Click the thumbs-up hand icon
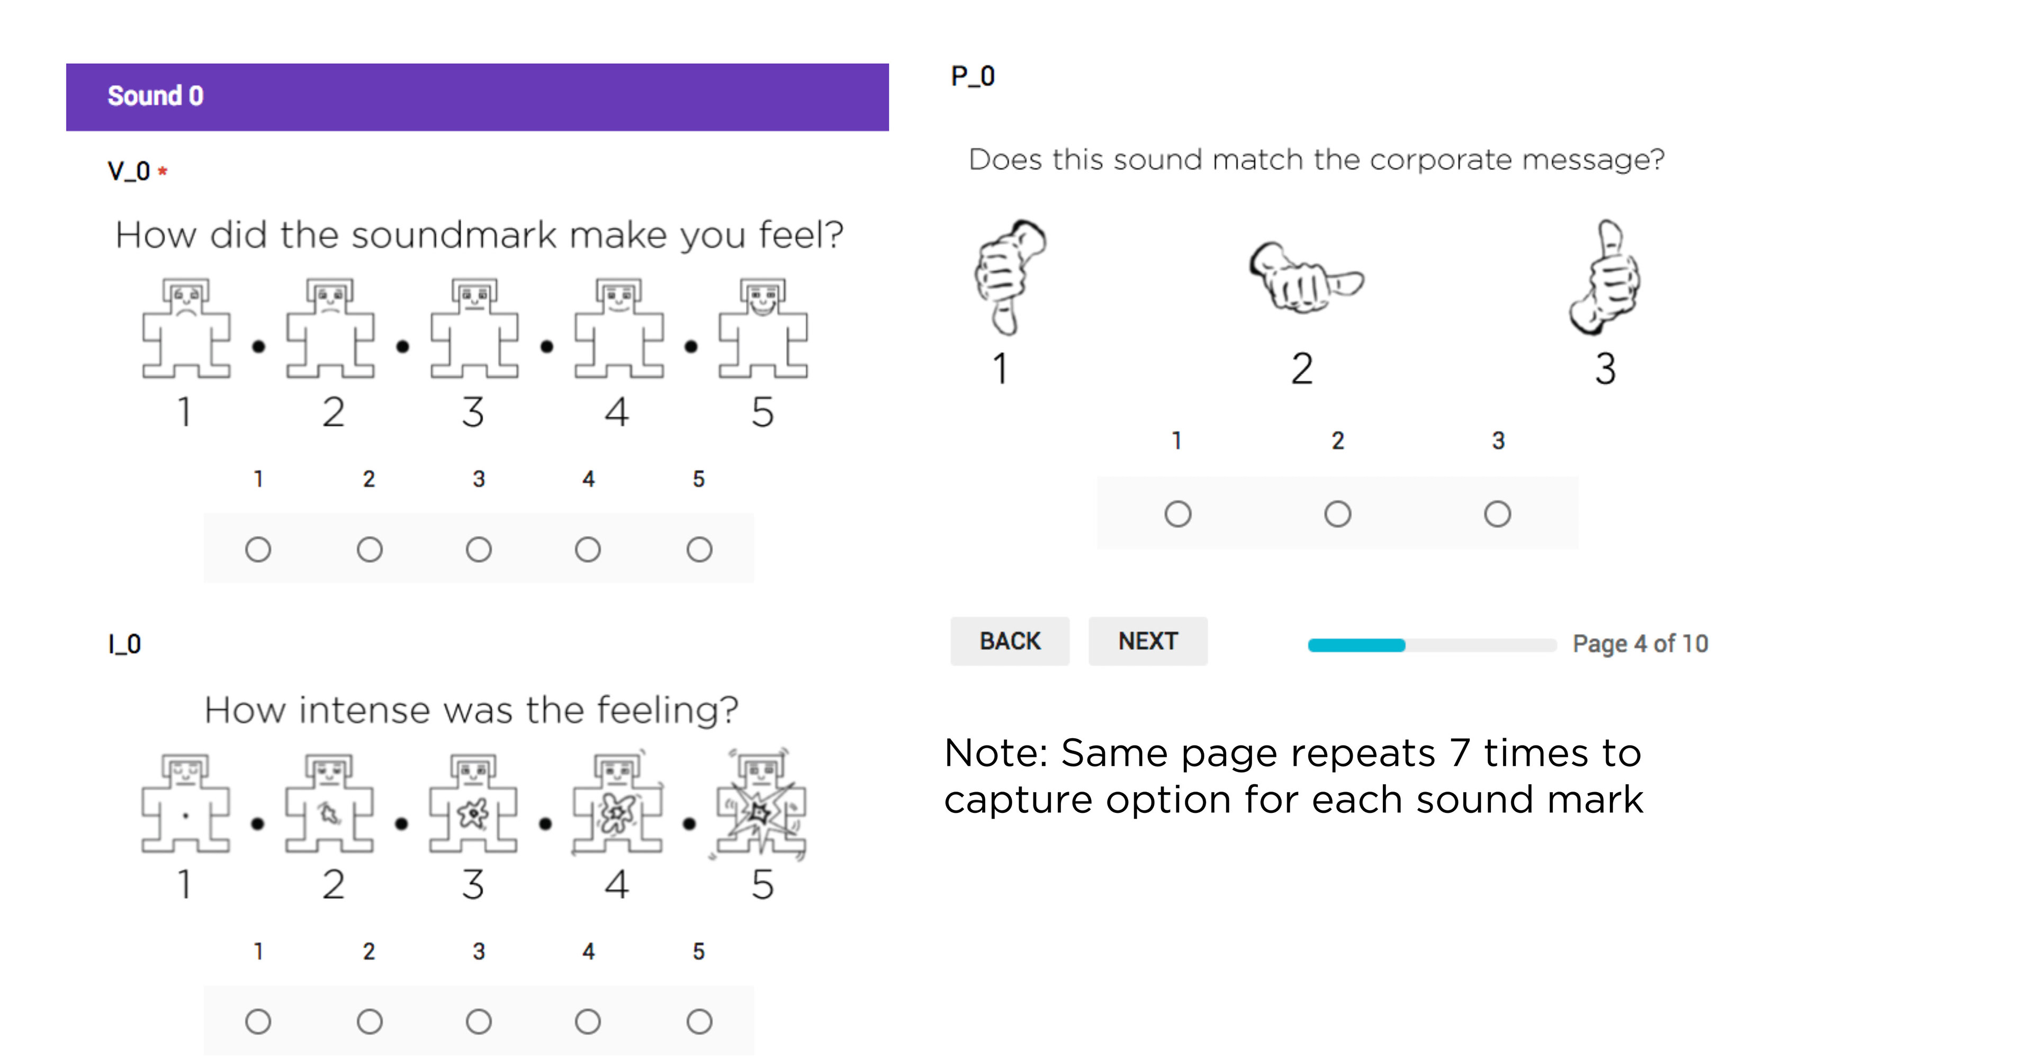Image resolution: width=2033 pixels, height=1059 pixels. click(1606, 276)
